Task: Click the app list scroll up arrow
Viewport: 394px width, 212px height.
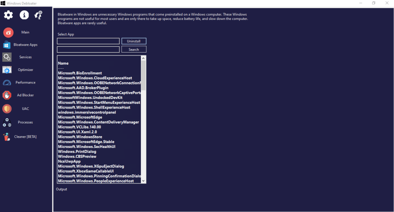Action: coord(143,58)
